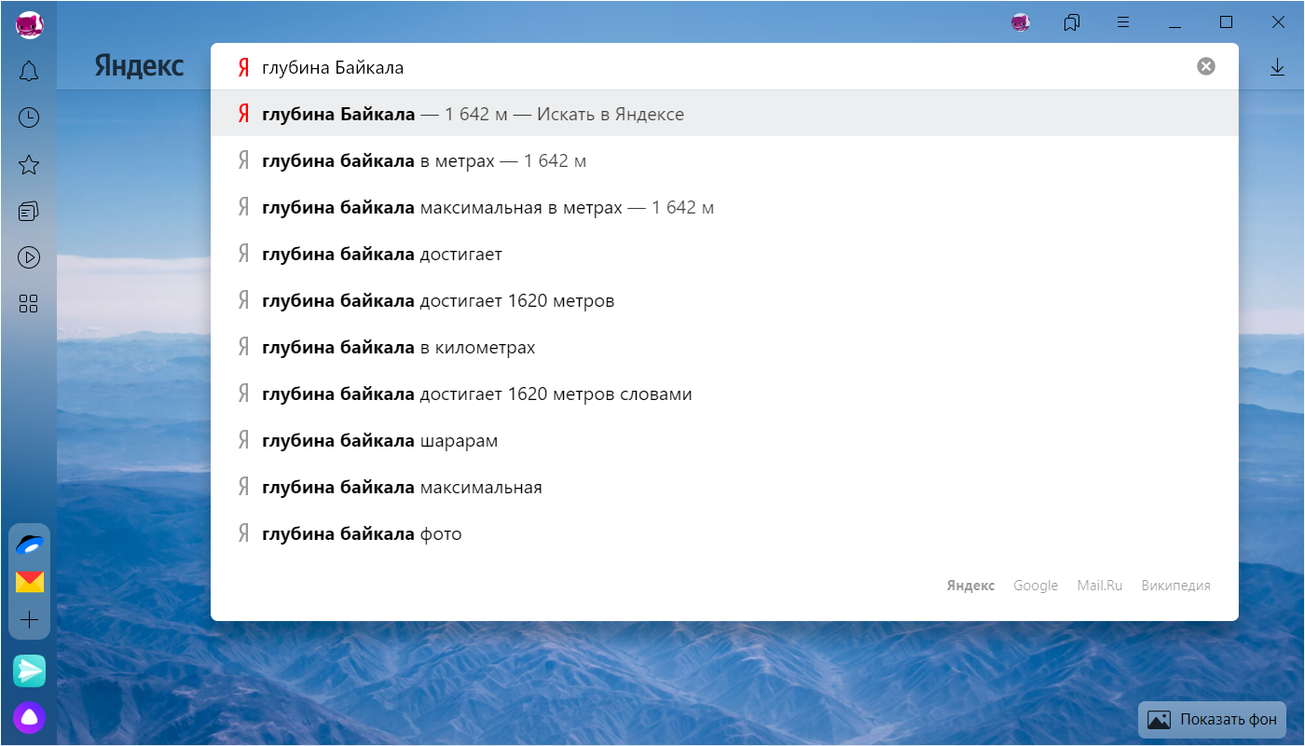This screenshot has height=746, width=1305.
Task: Launch Yandex Disk saucer icon
Action: (x=30, y=545)
